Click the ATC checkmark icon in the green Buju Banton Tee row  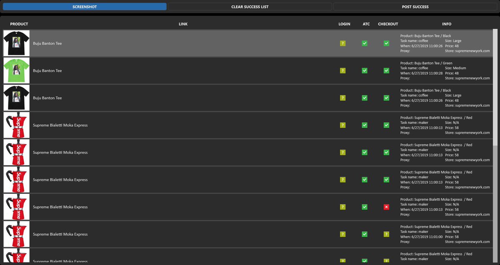coord(365,71)
